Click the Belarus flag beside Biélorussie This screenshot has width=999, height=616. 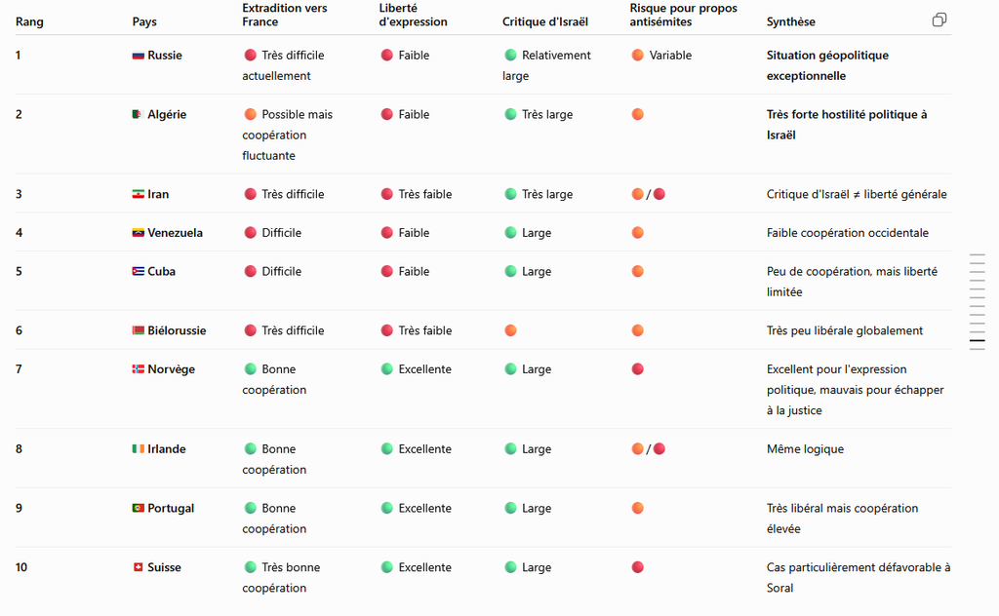click(x=139, y=330)
